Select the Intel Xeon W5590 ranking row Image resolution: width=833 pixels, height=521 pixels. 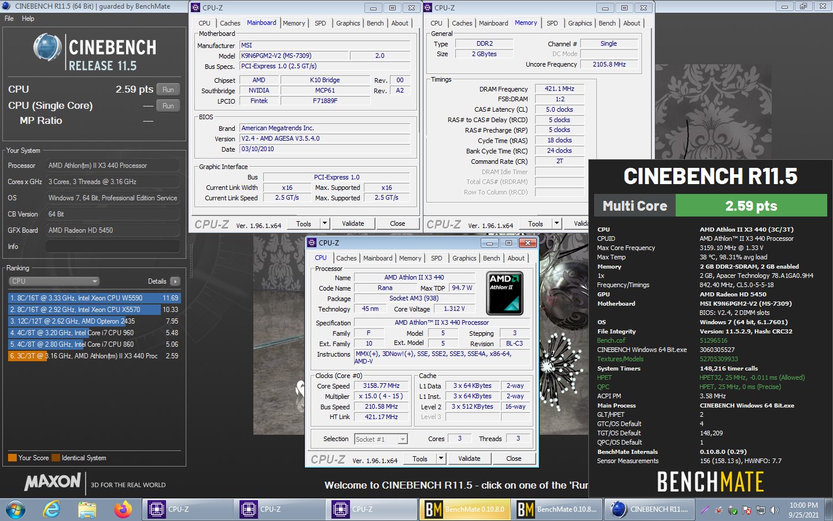coord(94,298)
